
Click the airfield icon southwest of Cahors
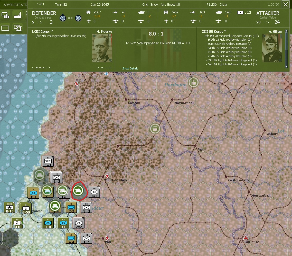tap(155, 129)
